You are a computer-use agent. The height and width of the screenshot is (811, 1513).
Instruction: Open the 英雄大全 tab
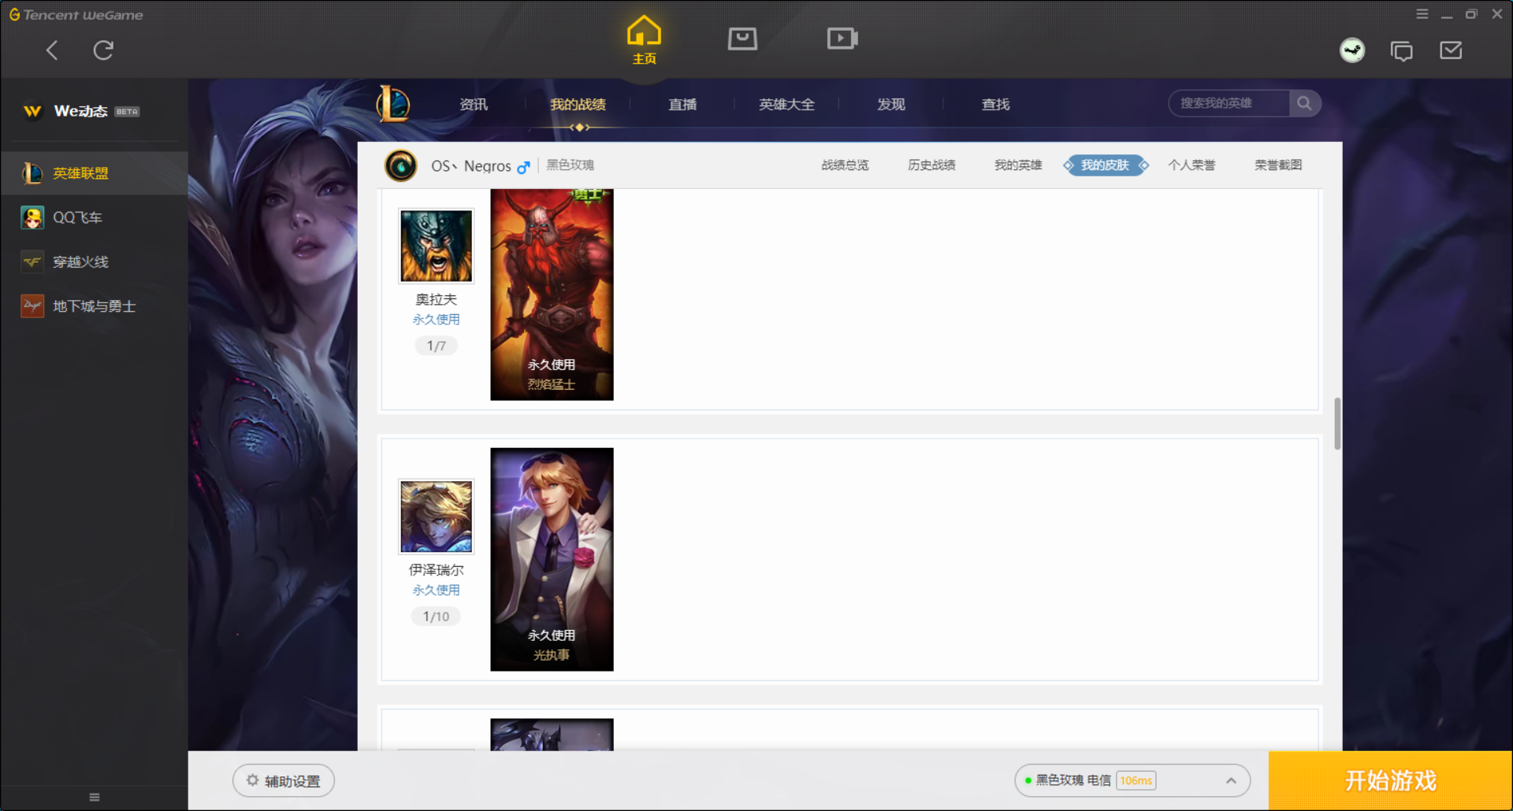point(786,104)
